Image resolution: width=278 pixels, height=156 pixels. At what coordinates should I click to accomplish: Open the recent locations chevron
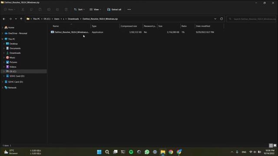(x=16, y=19)
